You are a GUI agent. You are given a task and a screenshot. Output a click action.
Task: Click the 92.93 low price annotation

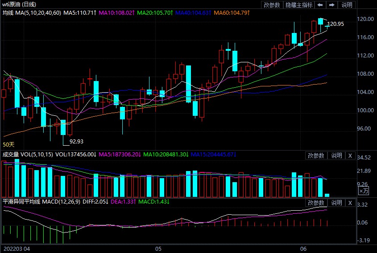[76, 141]
